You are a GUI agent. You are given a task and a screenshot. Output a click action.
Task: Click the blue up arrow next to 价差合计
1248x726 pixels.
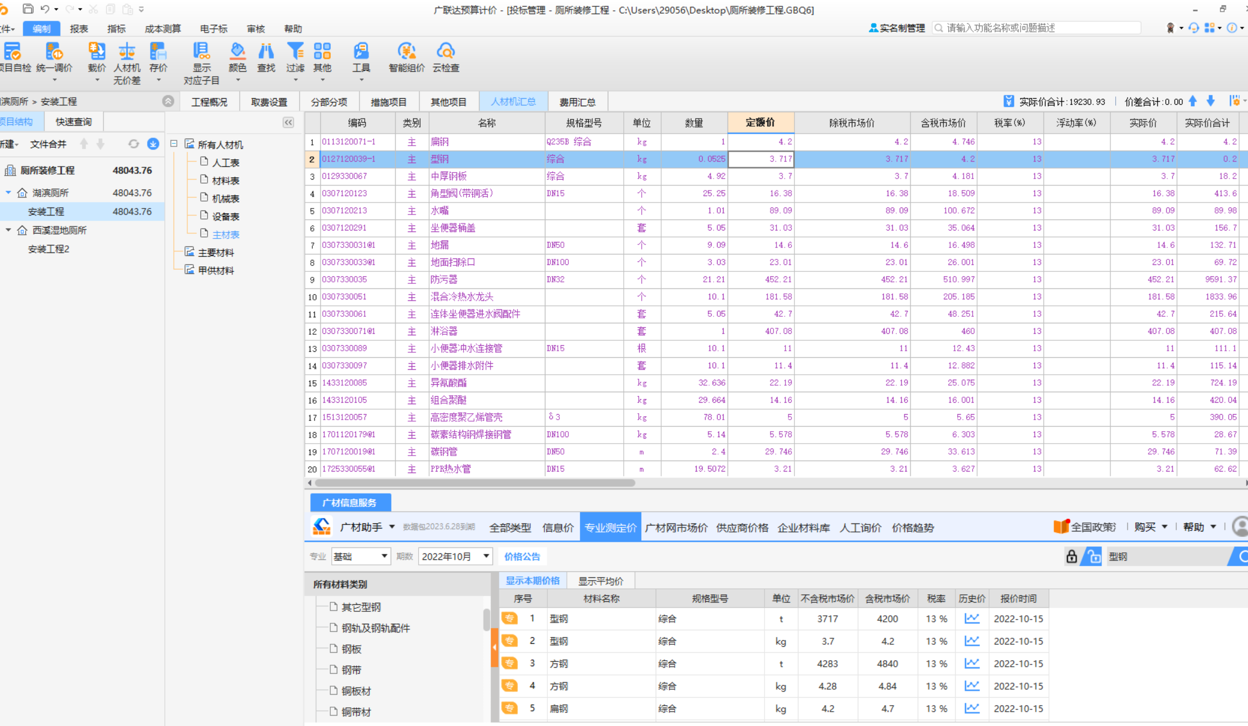1193,101
